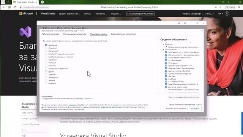Click the Microsoft logo
Image resolution: width=243 pixels, height=137 pixels.
26,14
